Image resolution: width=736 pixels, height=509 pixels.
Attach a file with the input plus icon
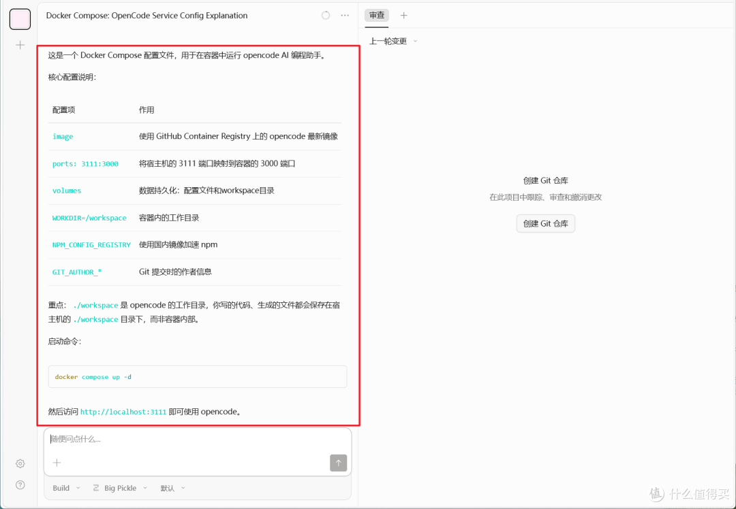coord(57,463)
